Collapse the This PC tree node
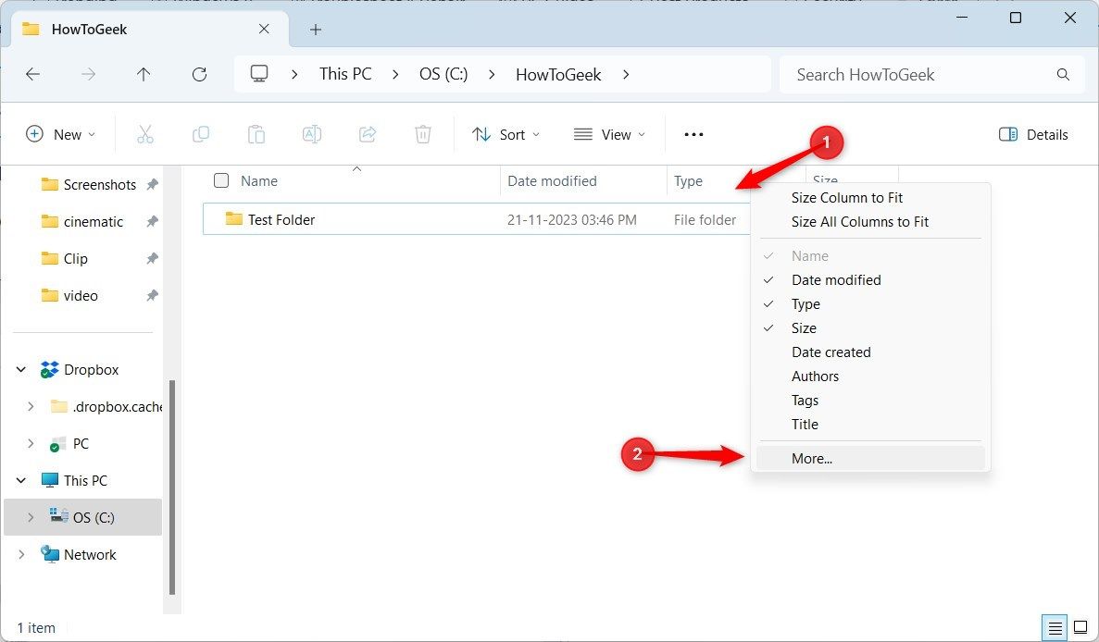 click(x=21, y=480)
